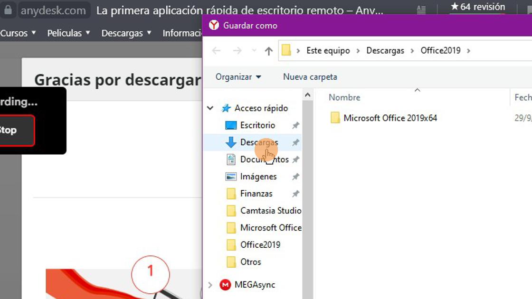Screen dimensions: 532x299
Task: Select 'Office2019' in the breadcrumb path
Action: click(x=440, y=50)
